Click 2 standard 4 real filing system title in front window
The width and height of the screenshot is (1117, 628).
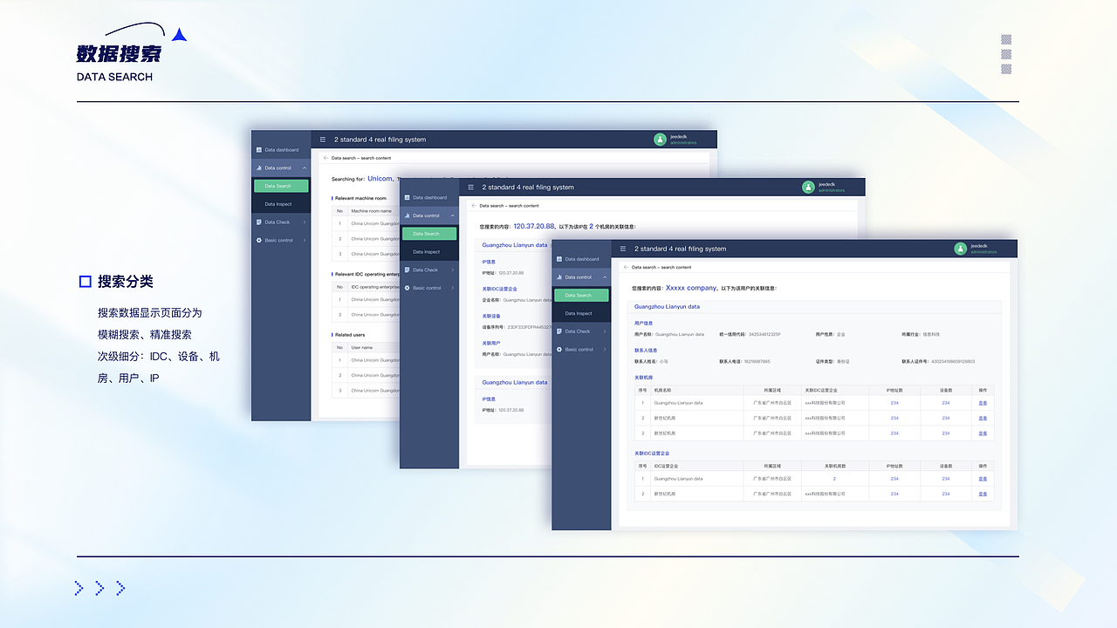(x=680, y=249)
